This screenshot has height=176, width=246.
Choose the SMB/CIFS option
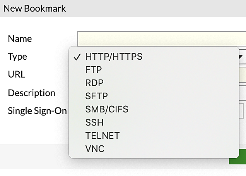pyautogui.click(x=106, y=109)
